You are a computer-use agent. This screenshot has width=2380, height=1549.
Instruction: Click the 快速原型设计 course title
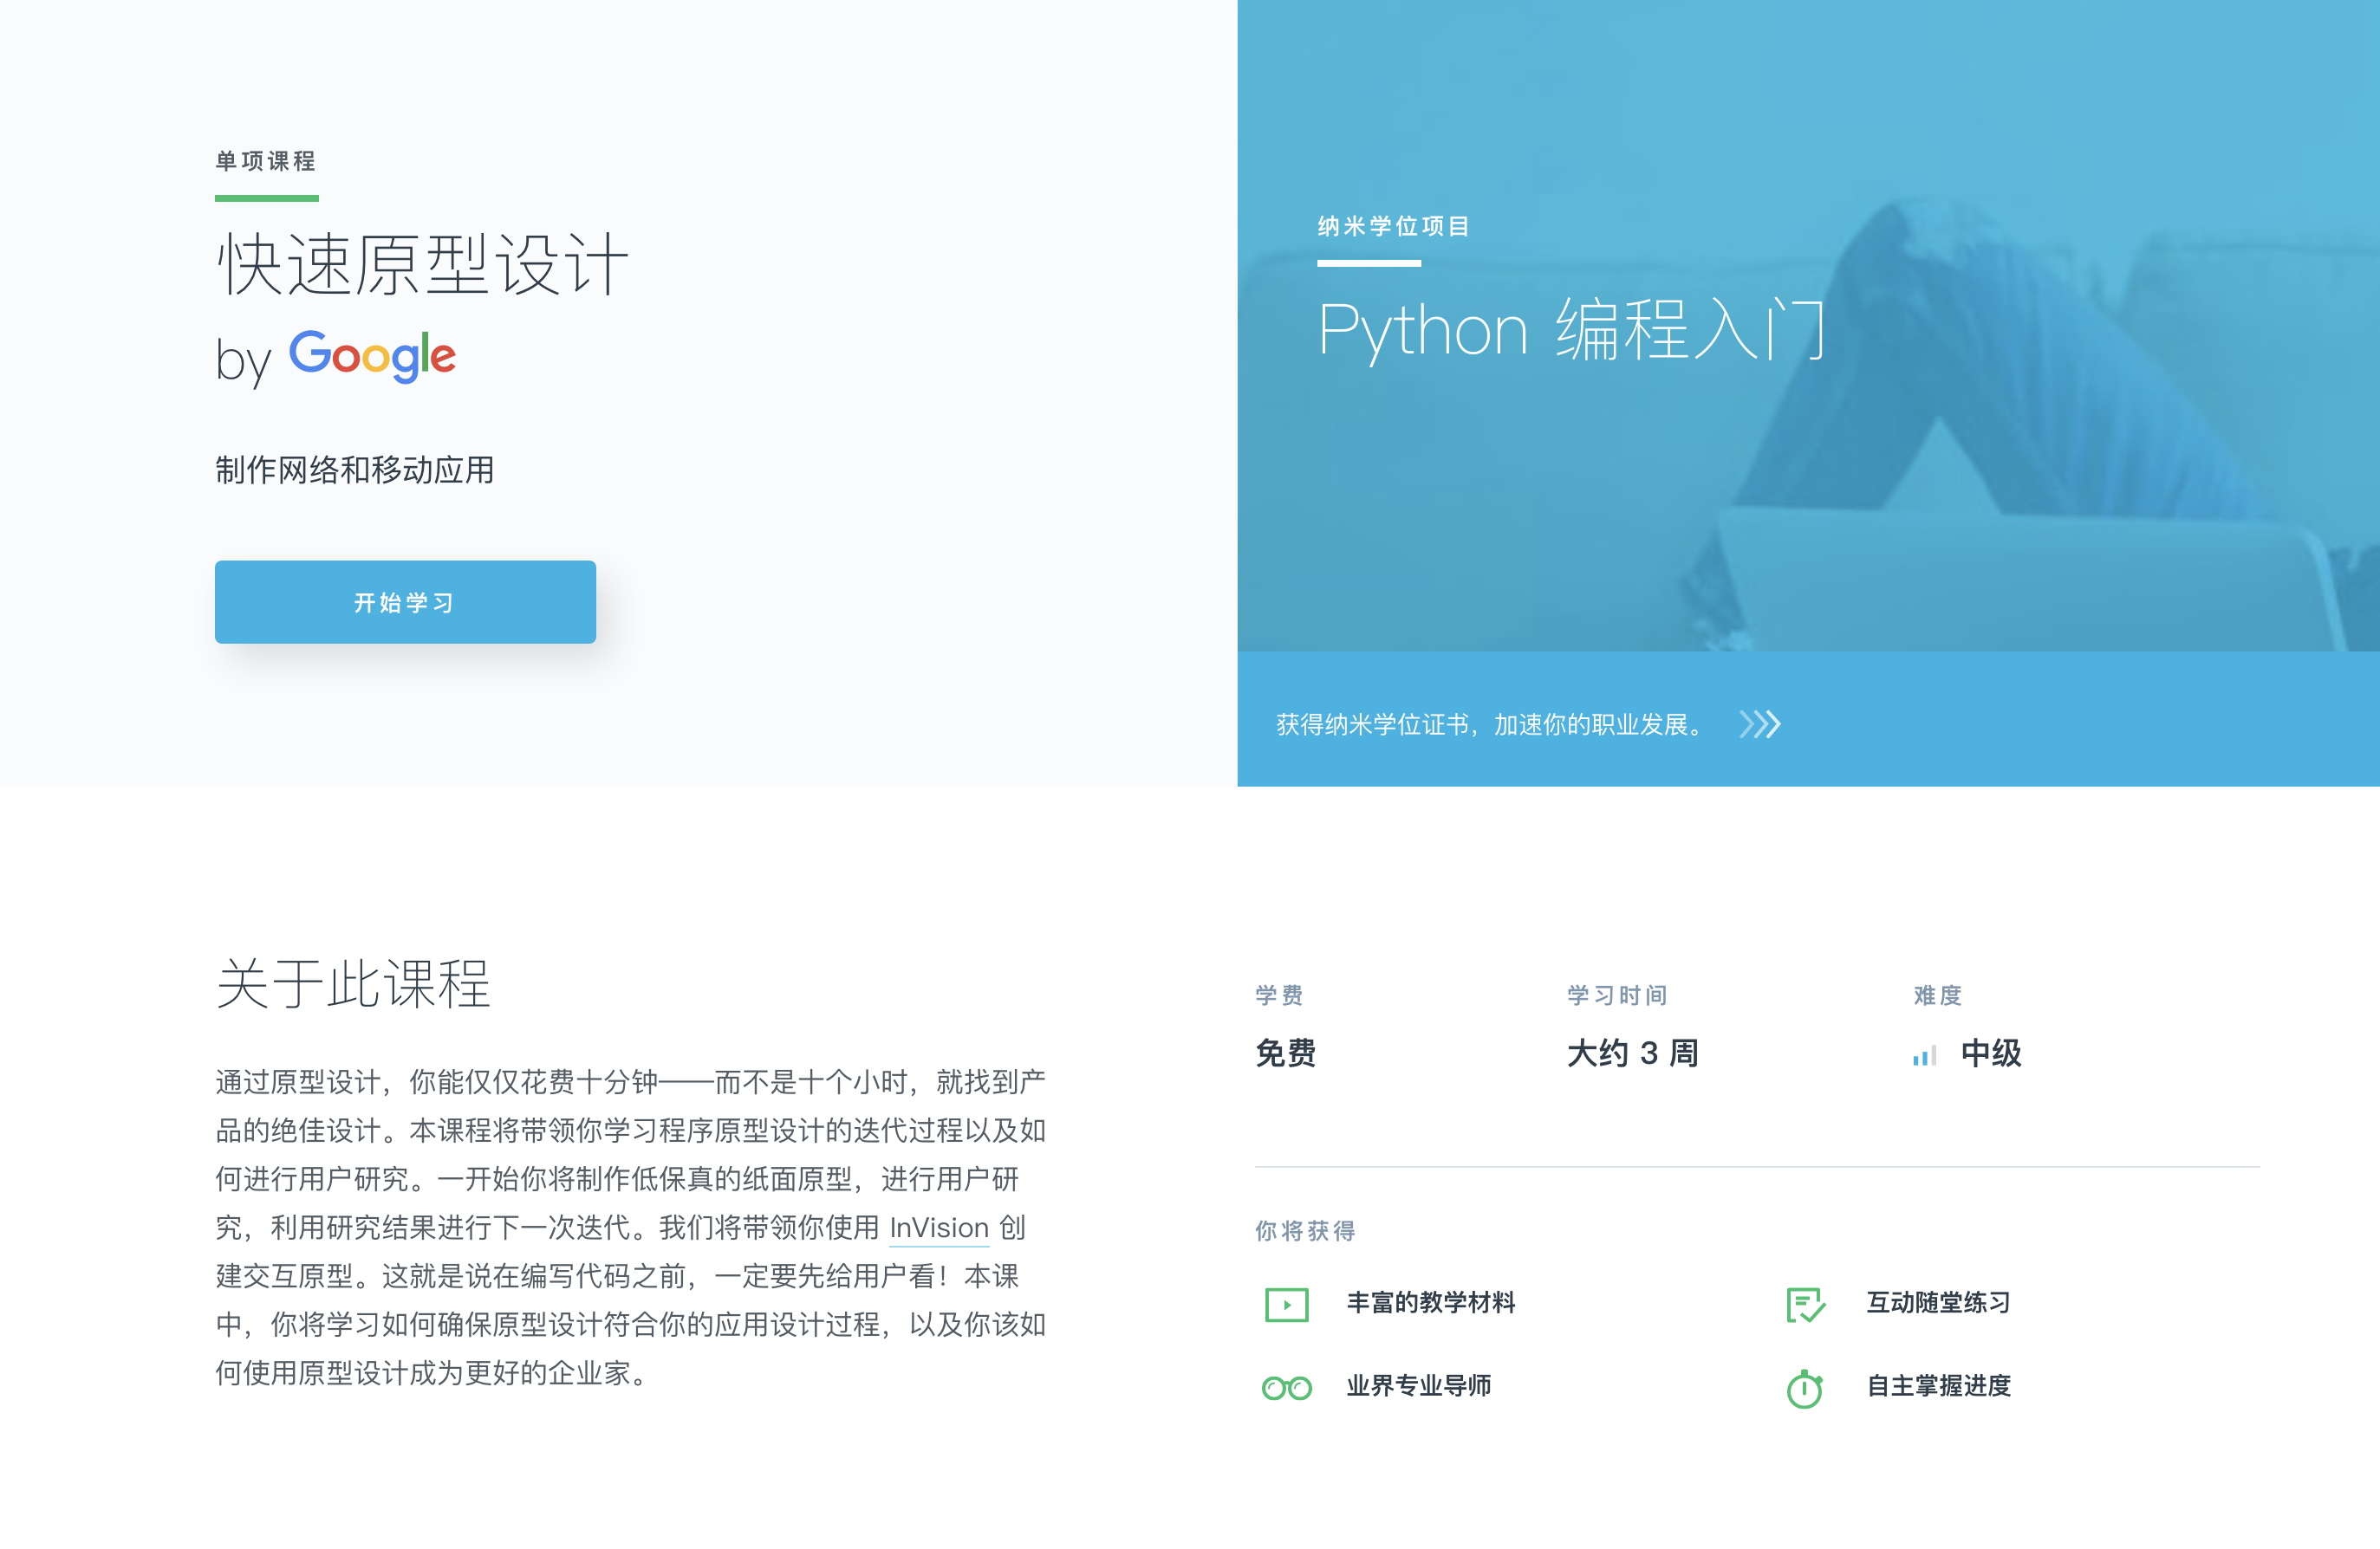click(x=422, y=265)
